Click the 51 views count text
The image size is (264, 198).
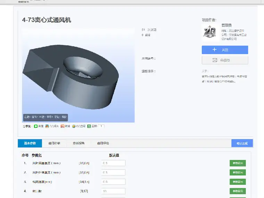149,30
